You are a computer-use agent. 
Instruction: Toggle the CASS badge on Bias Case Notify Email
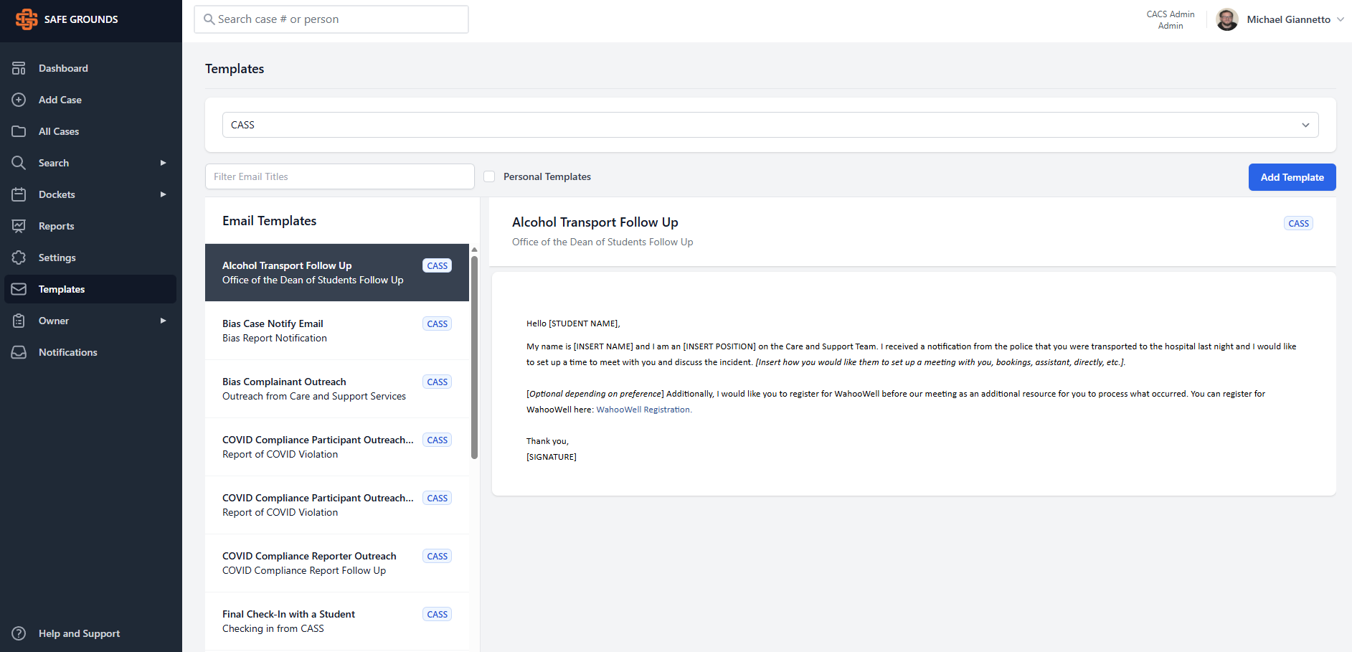pos(437,323)
